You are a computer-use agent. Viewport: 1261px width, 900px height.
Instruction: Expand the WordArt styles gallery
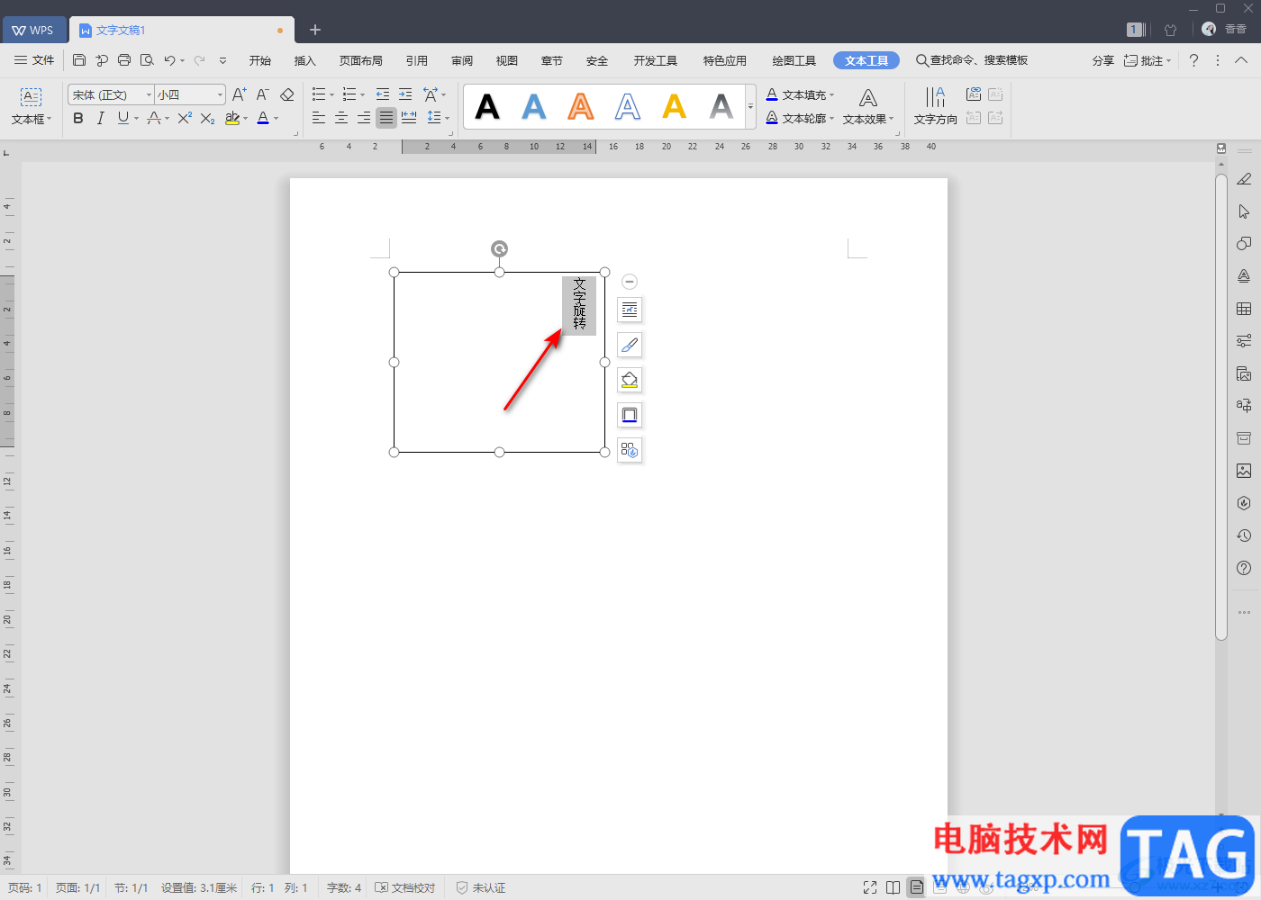coord(750,107)
